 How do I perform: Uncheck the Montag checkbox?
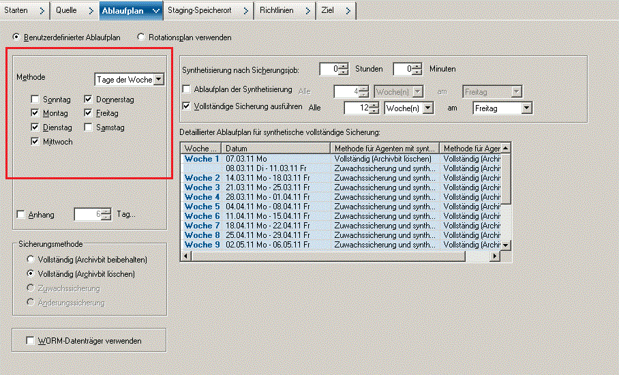[x=35, y=113]
